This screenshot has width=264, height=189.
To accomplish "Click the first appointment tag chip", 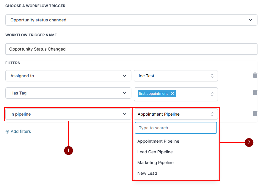I will 153,94.
